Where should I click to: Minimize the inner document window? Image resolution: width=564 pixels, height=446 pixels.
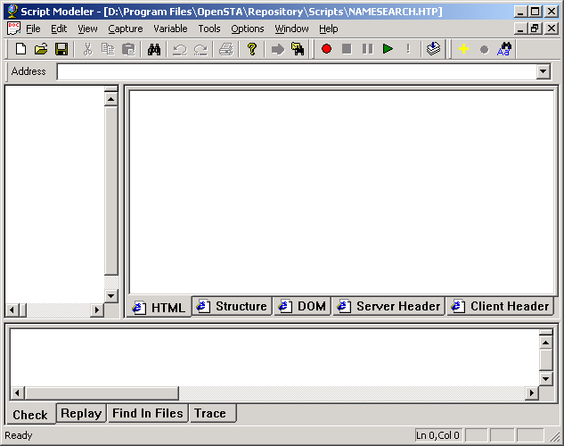tap(520, 28)
